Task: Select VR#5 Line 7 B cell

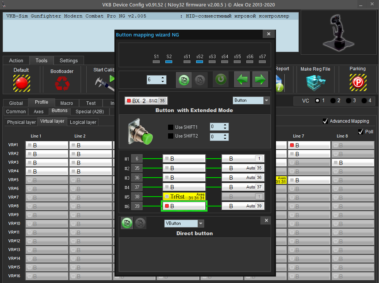Action: click(309, 180)
